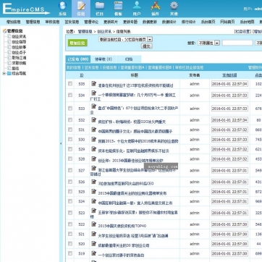Click the edit icon in row ID 529
The width and height of the screenshot is (262, 262).
[x=94, y=149]
